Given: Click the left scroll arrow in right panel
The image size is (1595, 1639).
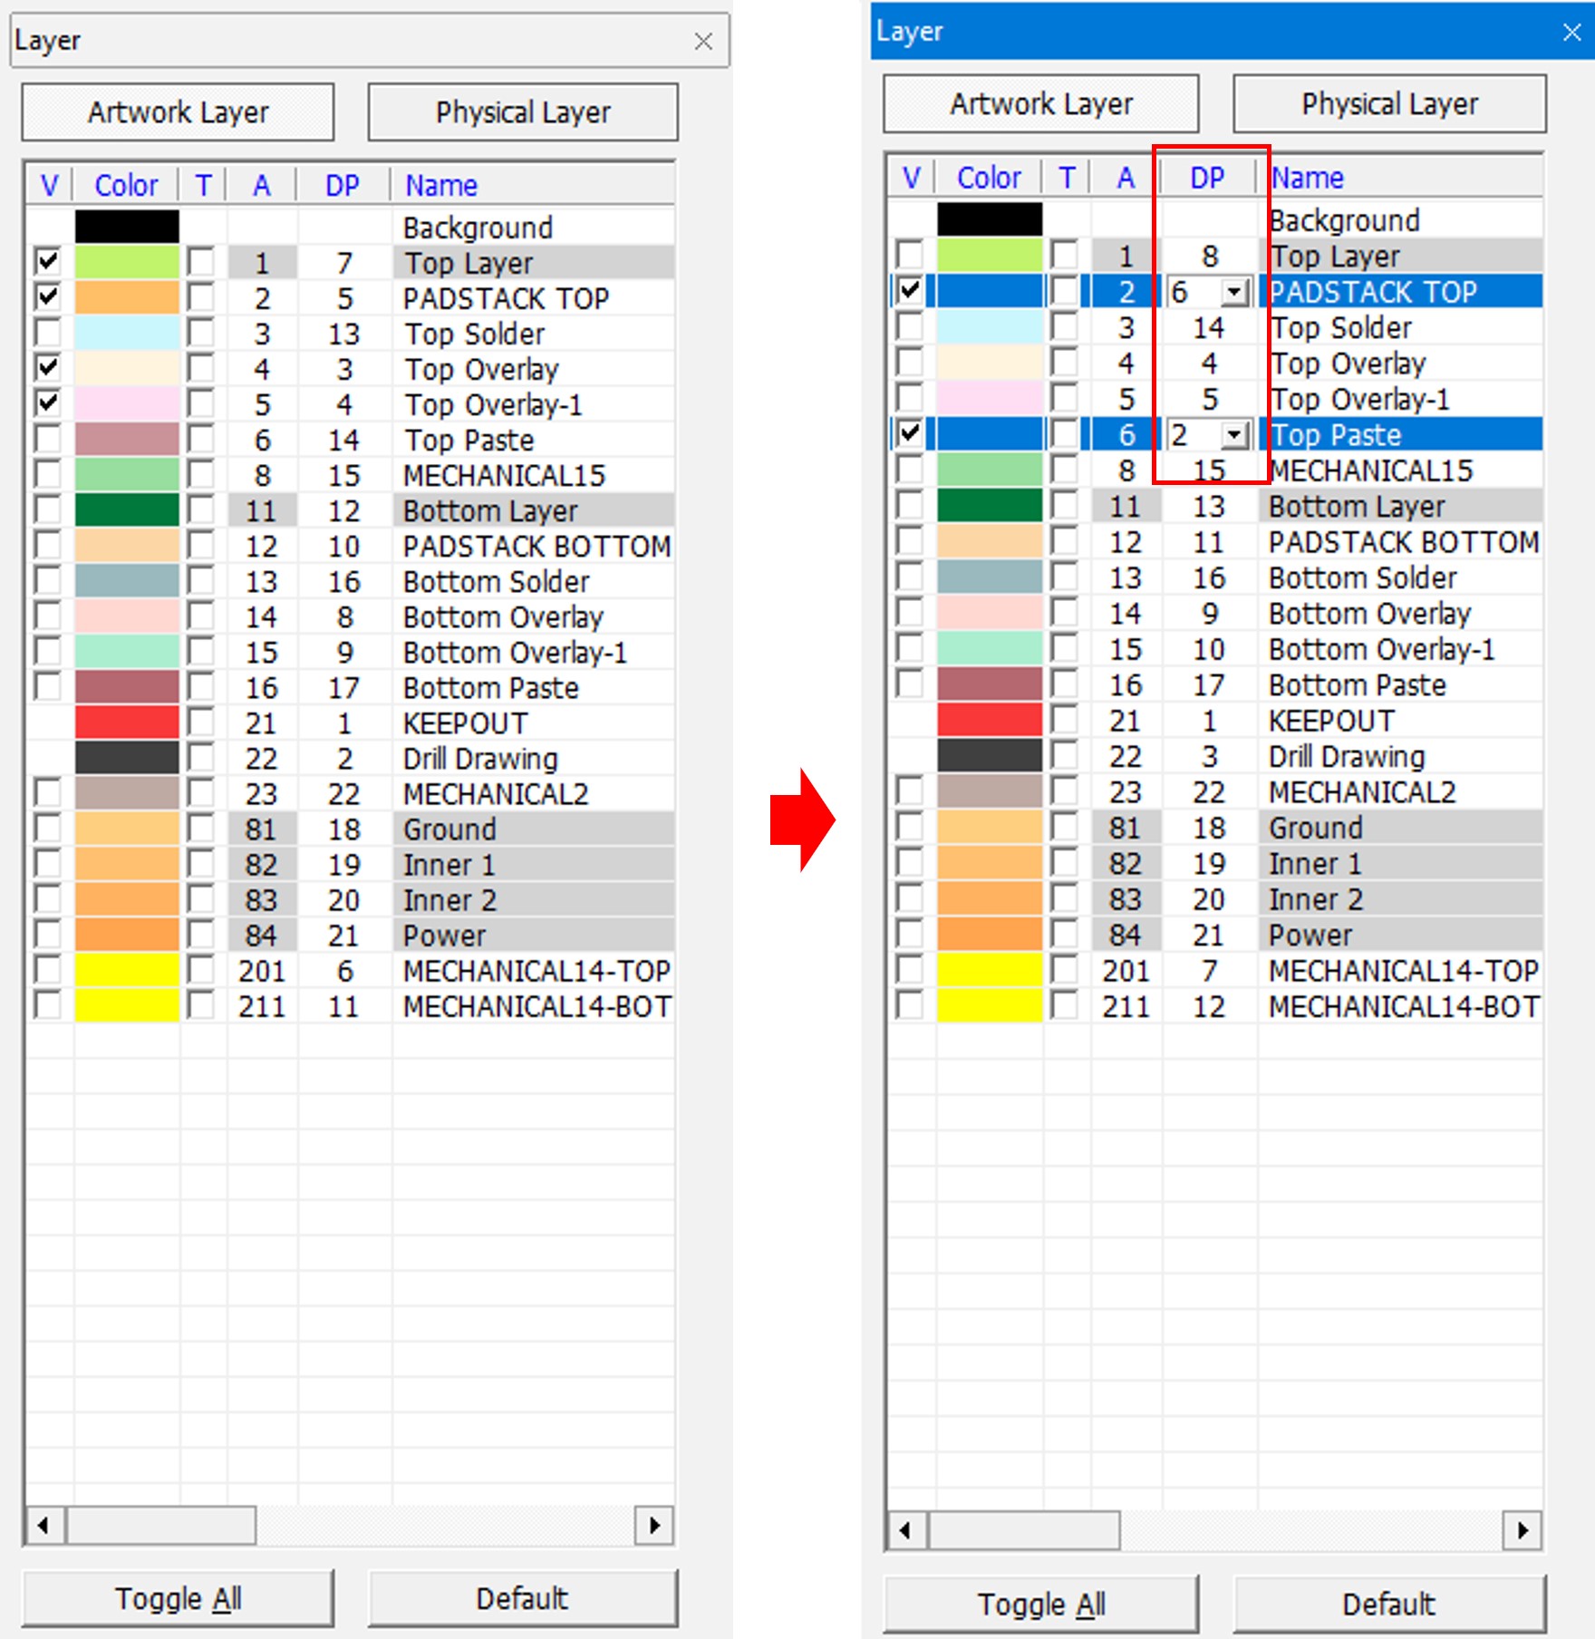Looking at the screenshot, I should [905, 1530].
